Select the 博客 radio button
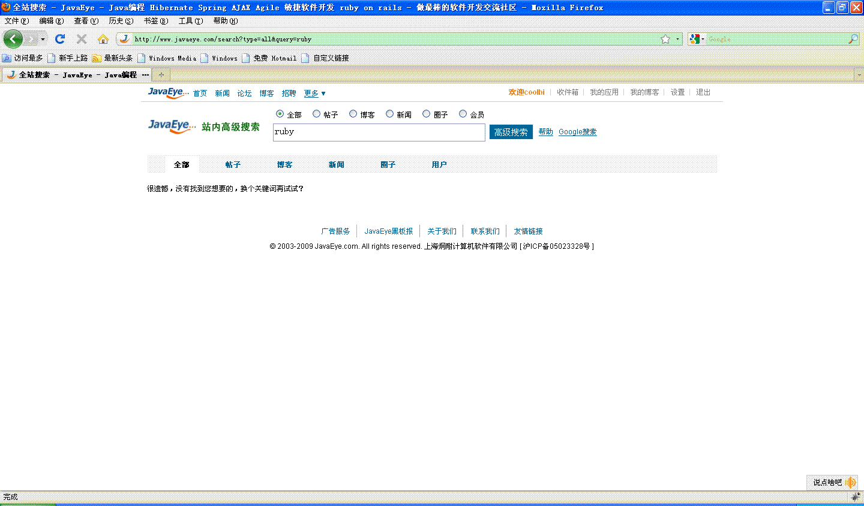 [x=353, y=114]
